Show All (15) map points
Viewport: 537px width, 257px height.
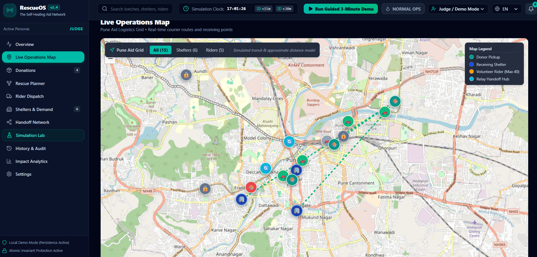click(x=161, y=50)
